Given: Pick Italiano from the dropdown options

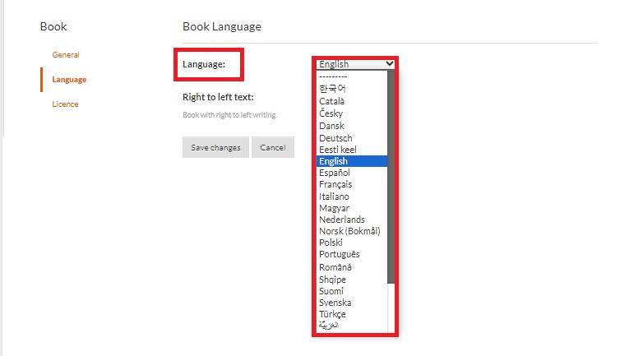Looking at the screenshot, I should 334,196.
